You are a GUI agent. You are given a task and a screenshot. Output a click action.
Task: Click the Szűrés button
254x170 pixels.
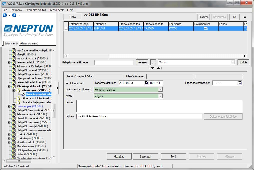(243, 62)
